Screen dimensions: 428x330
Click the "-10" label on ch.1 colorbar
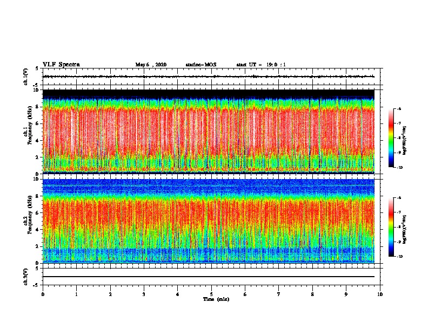tap(399, 168)
